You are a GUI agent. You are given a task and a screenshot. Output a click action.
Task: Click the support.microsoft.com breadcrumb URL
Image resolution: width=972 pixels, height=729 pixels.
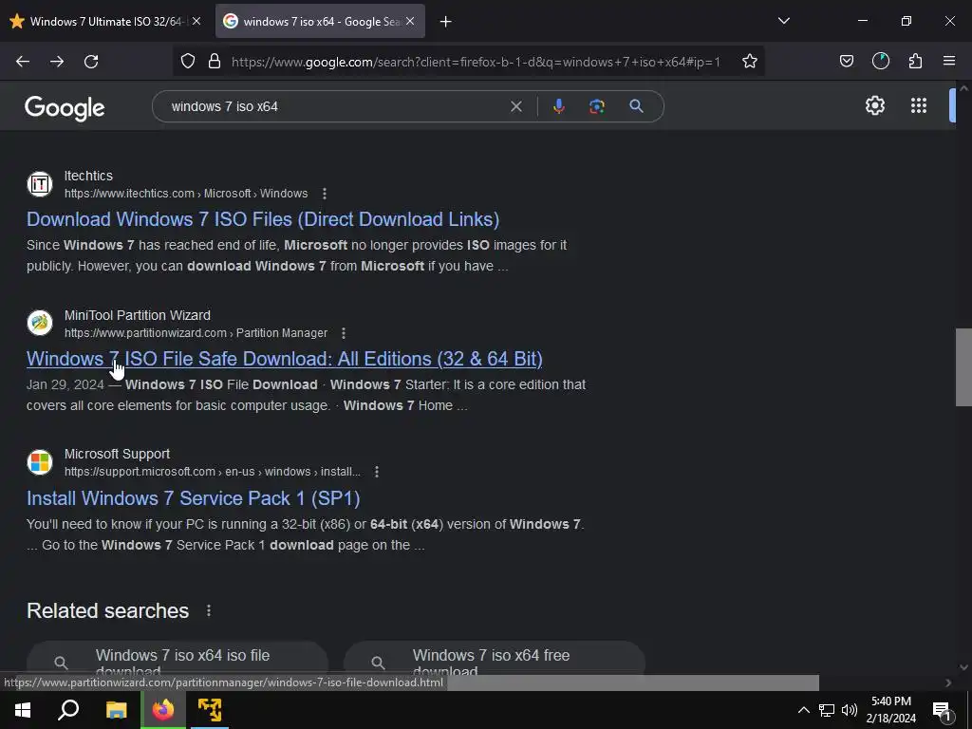pos(212,472)
